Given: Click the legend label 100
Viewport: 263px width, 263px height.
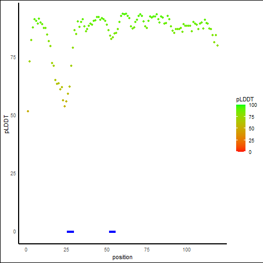Looking at the screenshot, I should click(x=253, y=105).
